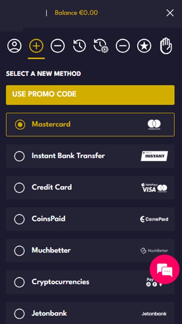Open responsible gaming hand icon
Image resolution: width=182 pixels, height=324 pixels.
(x=166, y=46)
